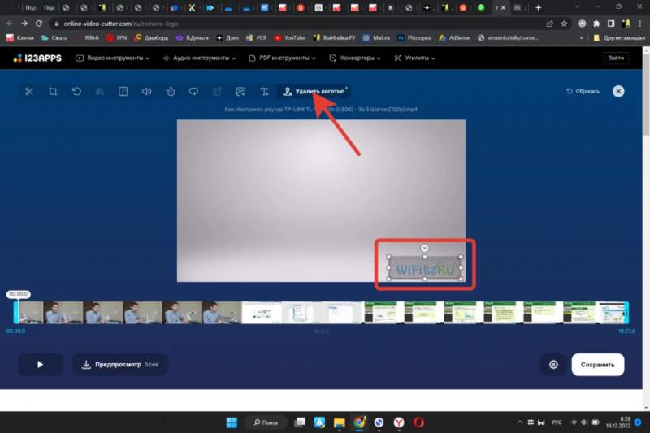
Task: Open the Утилиты menu
Action: click(x=417, y=58)
